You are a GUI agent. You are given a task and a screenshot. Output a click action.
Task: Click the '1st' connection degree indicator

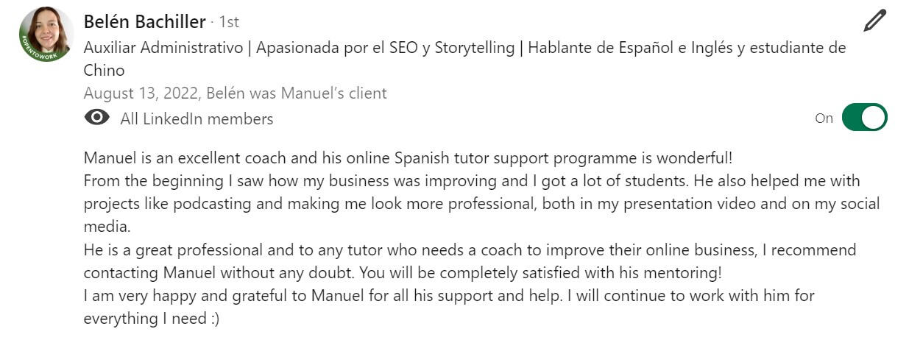pyautogui.click(x=227, y=22)
